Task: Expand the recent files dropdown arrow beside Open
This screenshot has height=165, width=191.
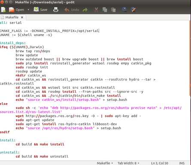Action: (28, 10)
